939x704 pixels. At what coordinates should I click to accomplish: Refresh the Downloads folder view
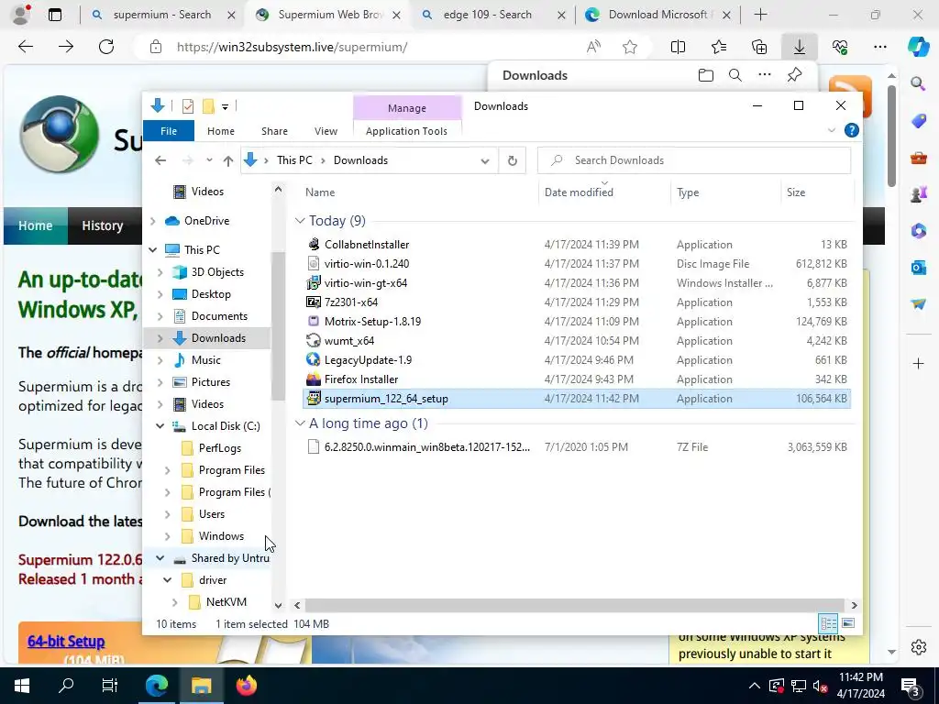512,160
